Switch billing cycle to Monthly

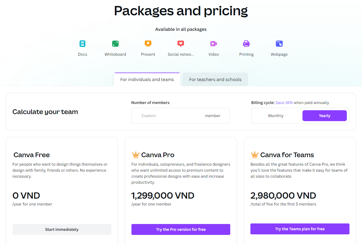click(276, 116)
